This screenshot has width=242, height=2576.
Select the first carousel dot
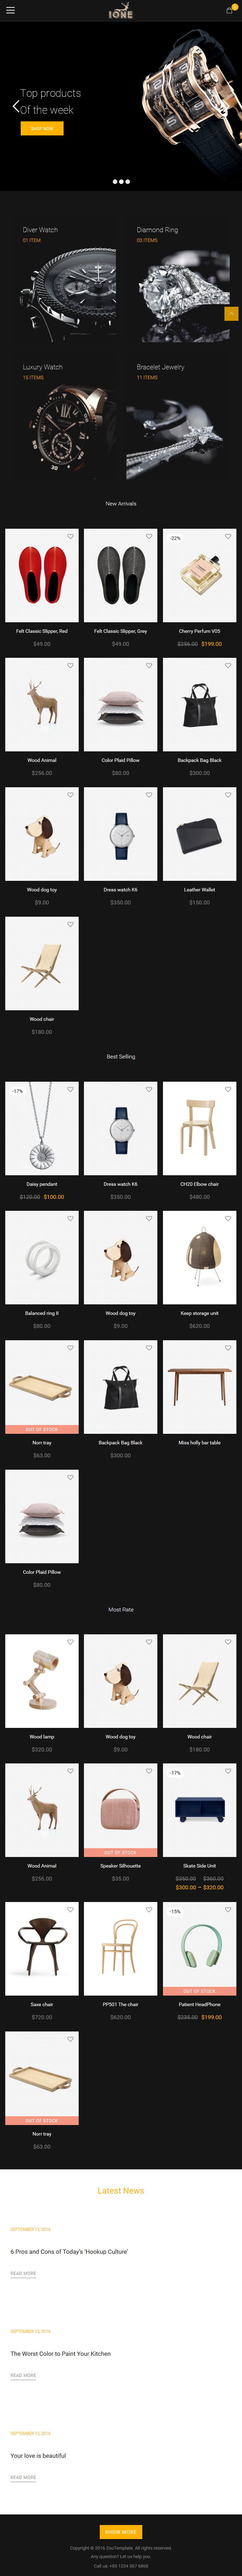tap(114, 182)
